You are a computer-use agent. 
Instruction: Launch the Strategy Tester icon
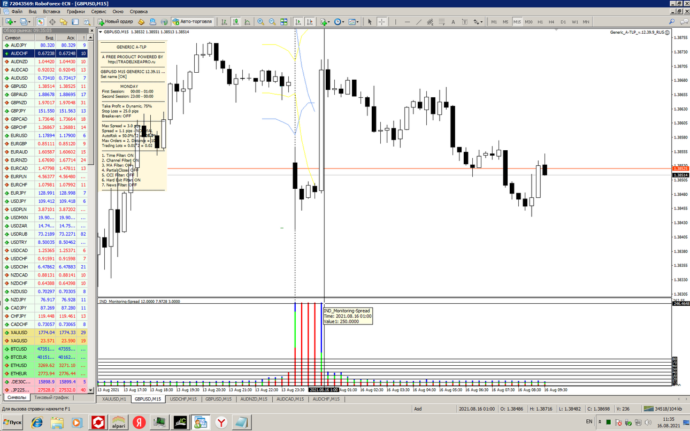[x=86, y=22]
